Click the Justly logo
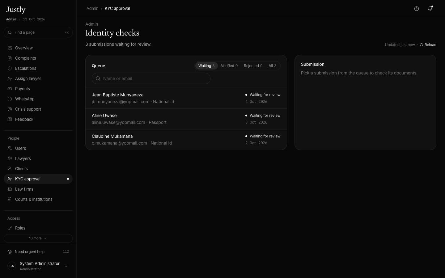The width and height of the screenshot is (445, 278). click(16, 10)
